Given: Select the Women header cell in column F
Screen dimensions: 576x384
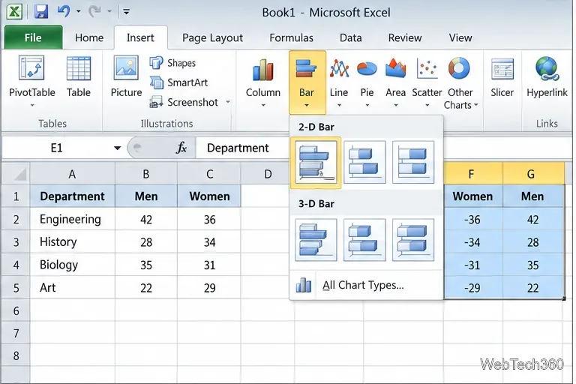Looking at the screenshot, I should click(472, 196).
